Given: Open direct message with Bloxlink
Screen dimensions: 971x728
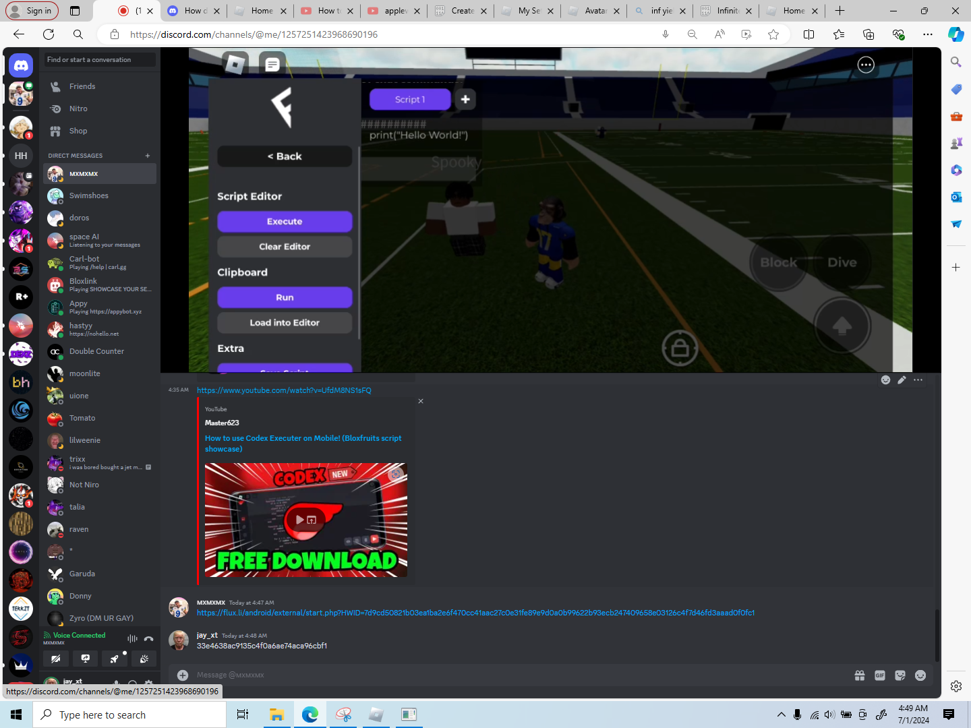Looking at the screenshot, I should 100,284.
